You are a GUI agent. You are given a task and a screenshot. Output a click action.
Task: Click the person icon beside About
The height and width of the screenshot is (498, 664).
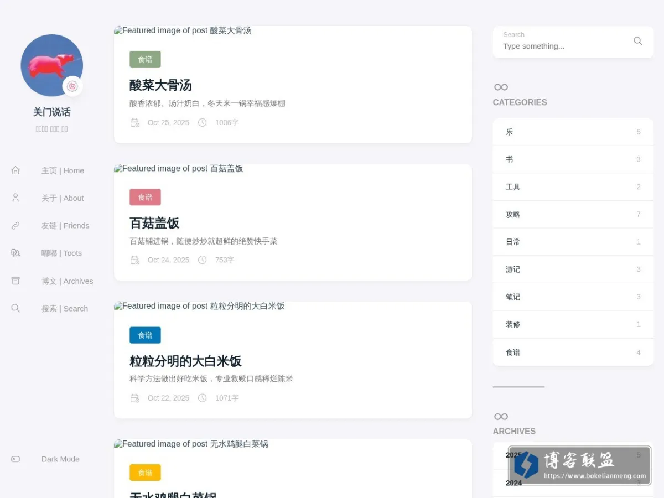(15, 198)
